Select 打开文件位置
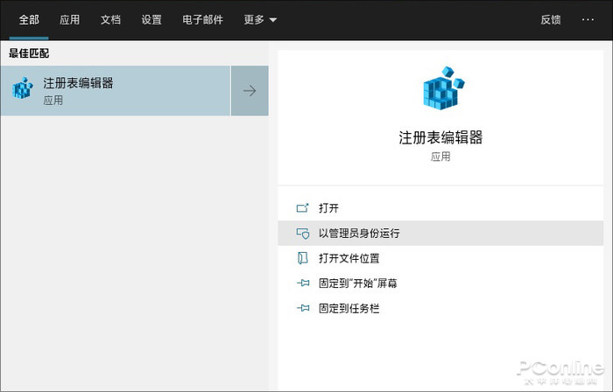 tap(440, 258)
